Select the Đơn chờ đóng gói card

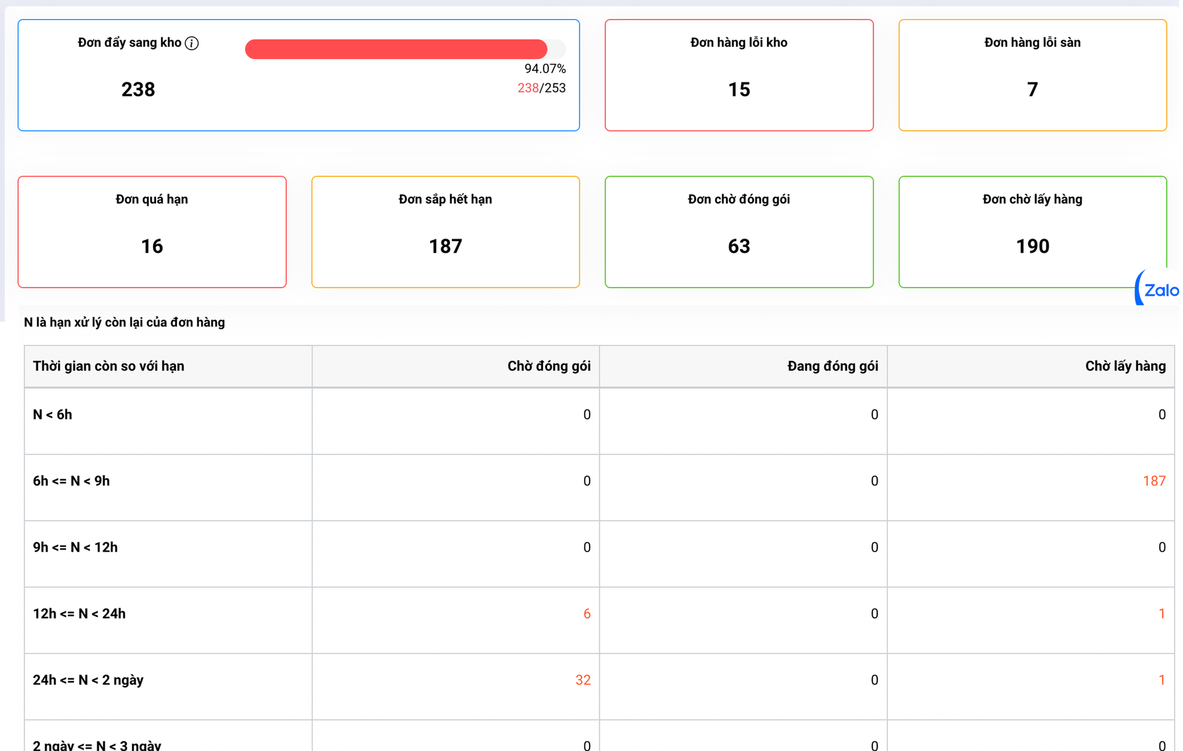click(739, 232)
